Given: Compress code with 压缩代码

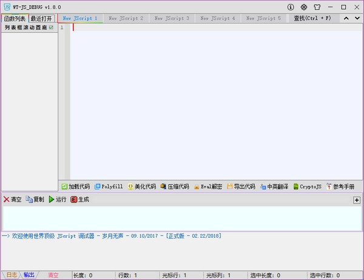Looking at the screenshot, I should (x=175, y=187).
